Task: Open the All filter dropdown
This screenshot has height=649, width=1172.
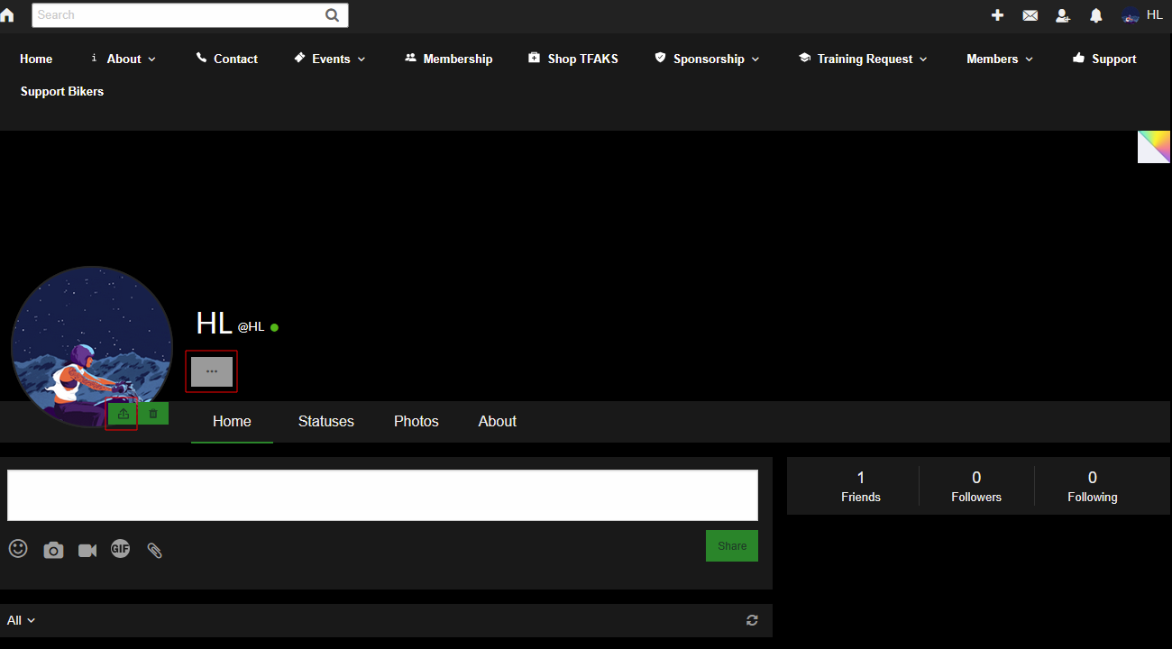Action: click(x=21, y=620)
